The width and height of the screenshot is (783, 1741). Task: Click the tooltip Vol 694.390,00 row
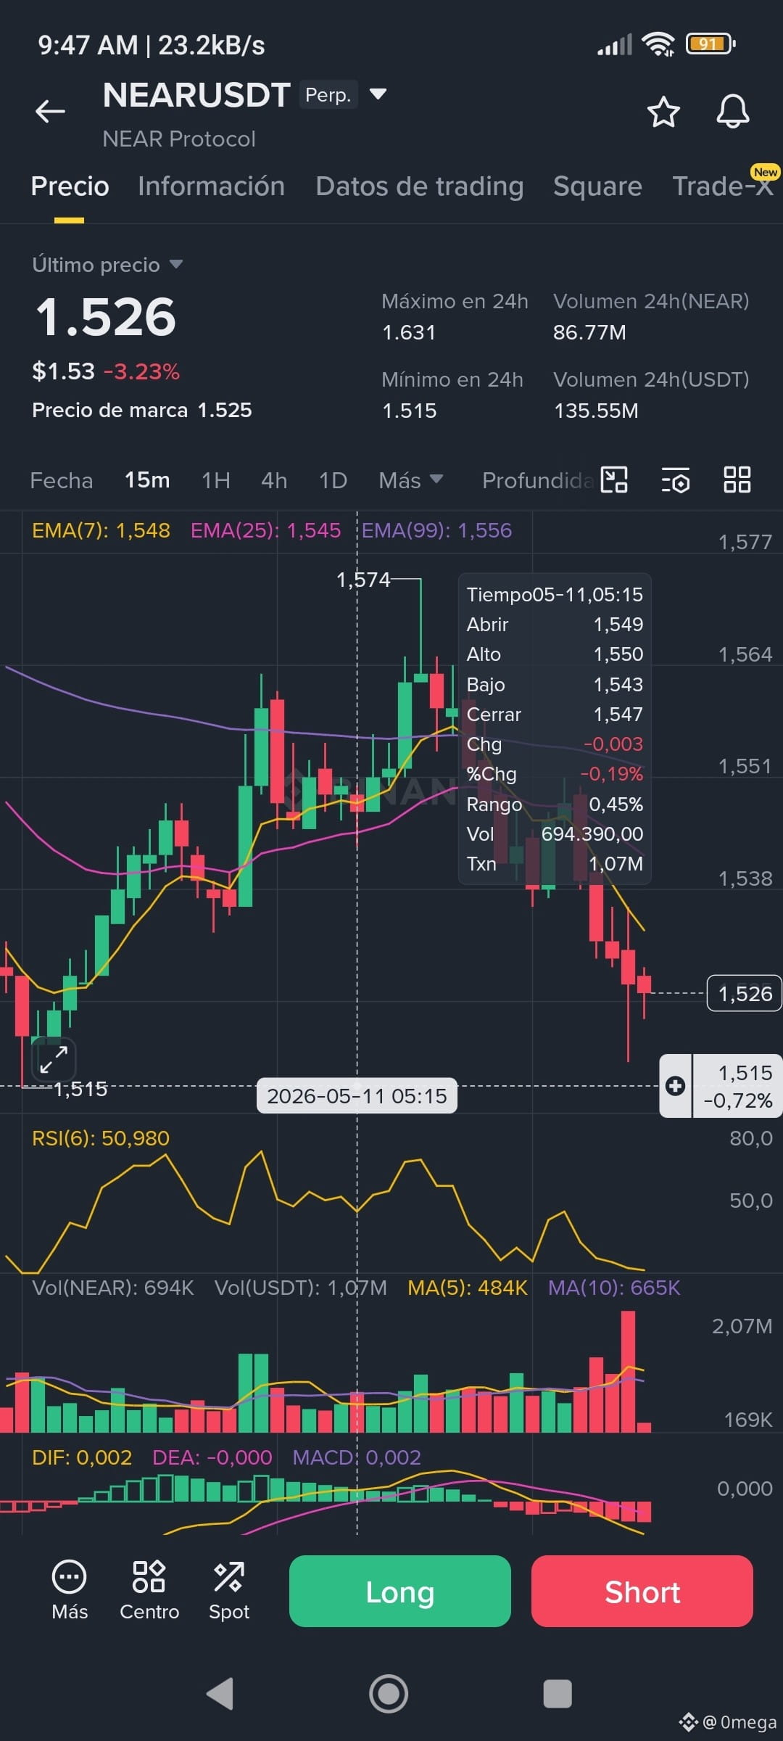click(555, 834)
